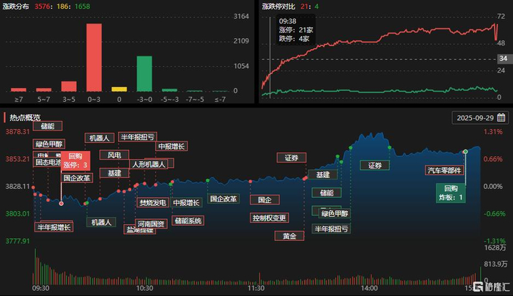Click the 2025-09-29 date field
Screen dimensions: 513x296
tap(480, 118)
